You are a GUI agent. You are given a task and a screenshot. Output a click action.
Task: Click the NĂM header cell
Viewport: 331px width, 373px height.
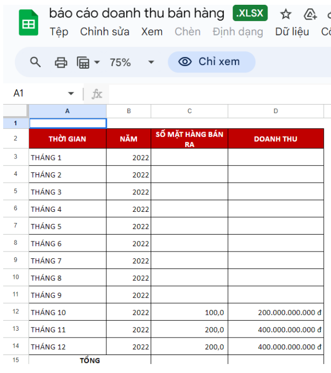click(128, 138)
